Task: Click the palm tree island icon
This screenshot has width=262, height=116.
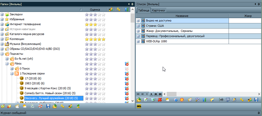Action: point(78,106)
